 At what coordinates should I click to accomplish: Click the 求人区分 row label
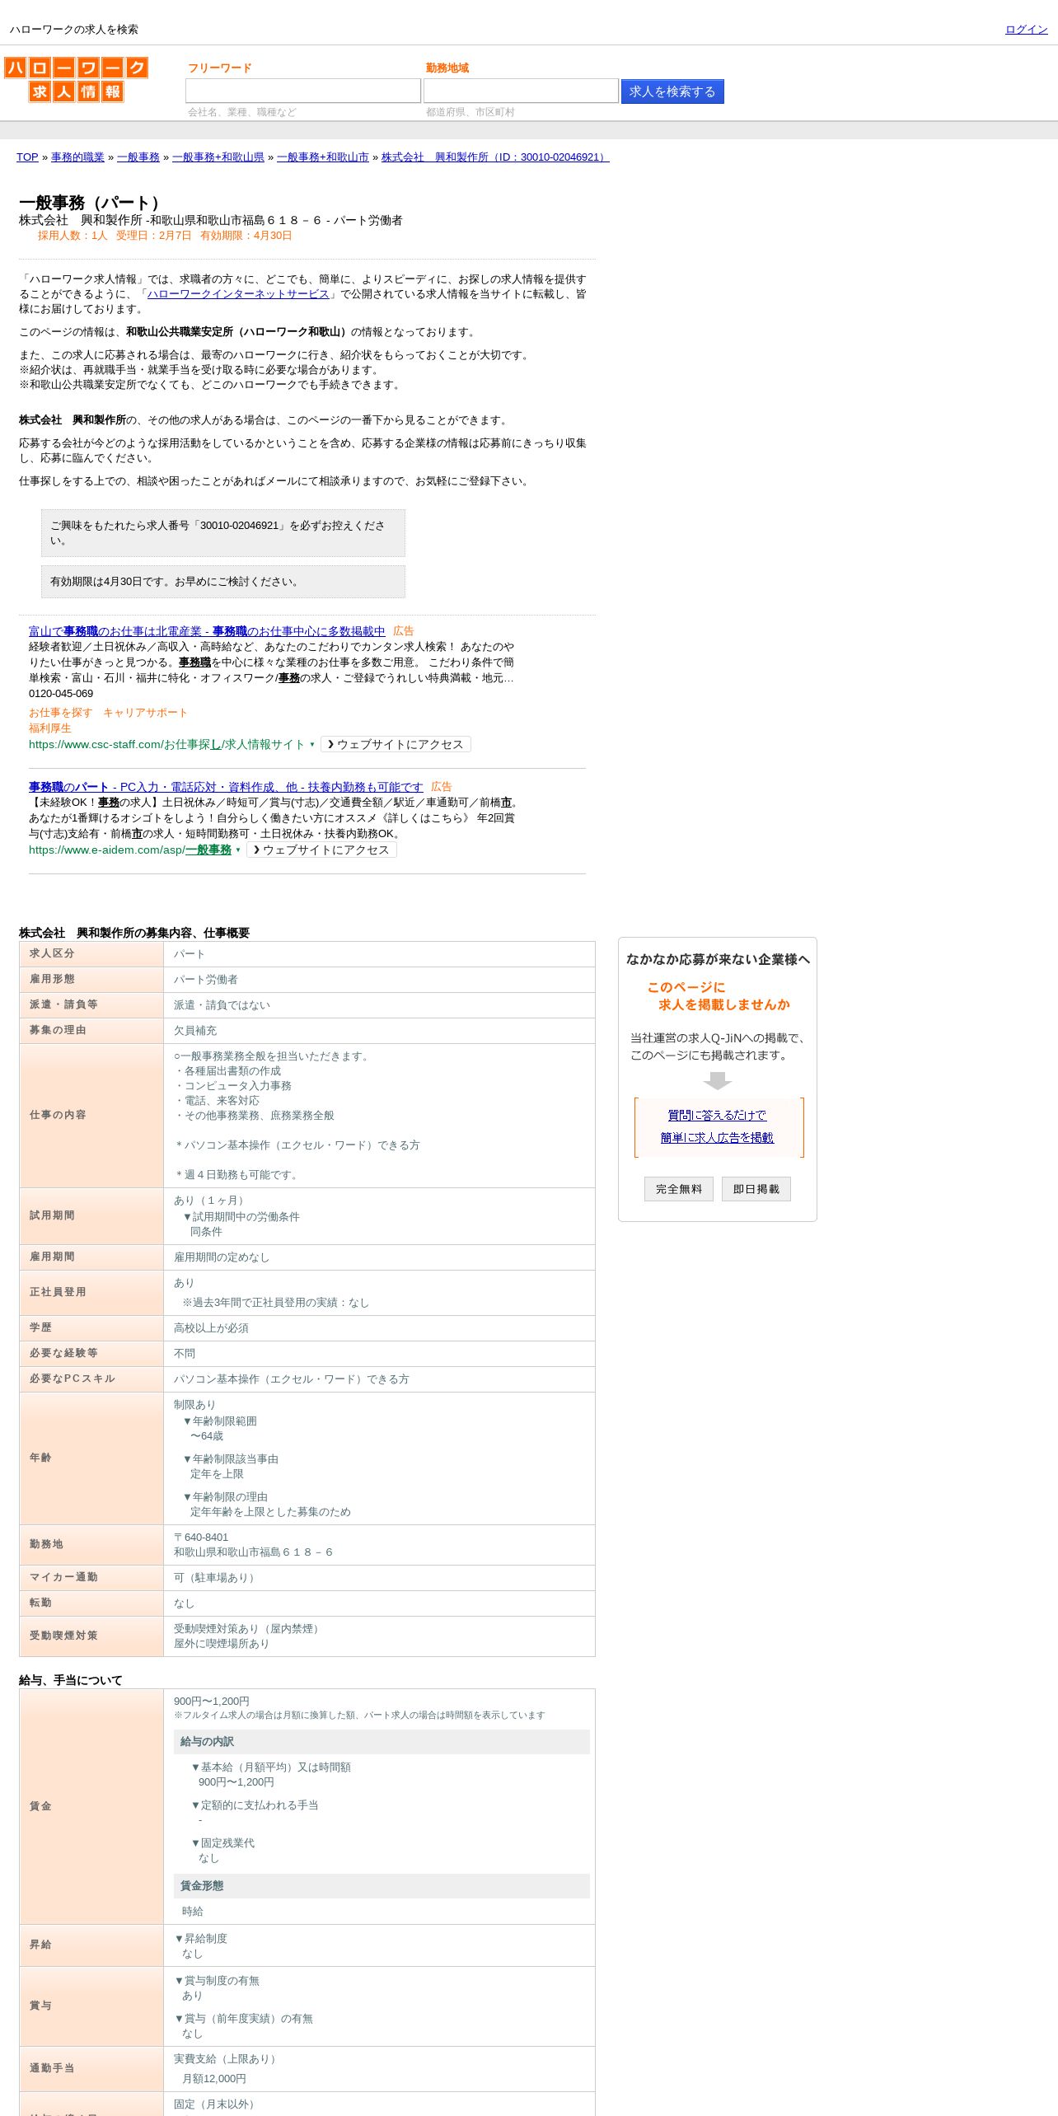[x=91, y=954]
